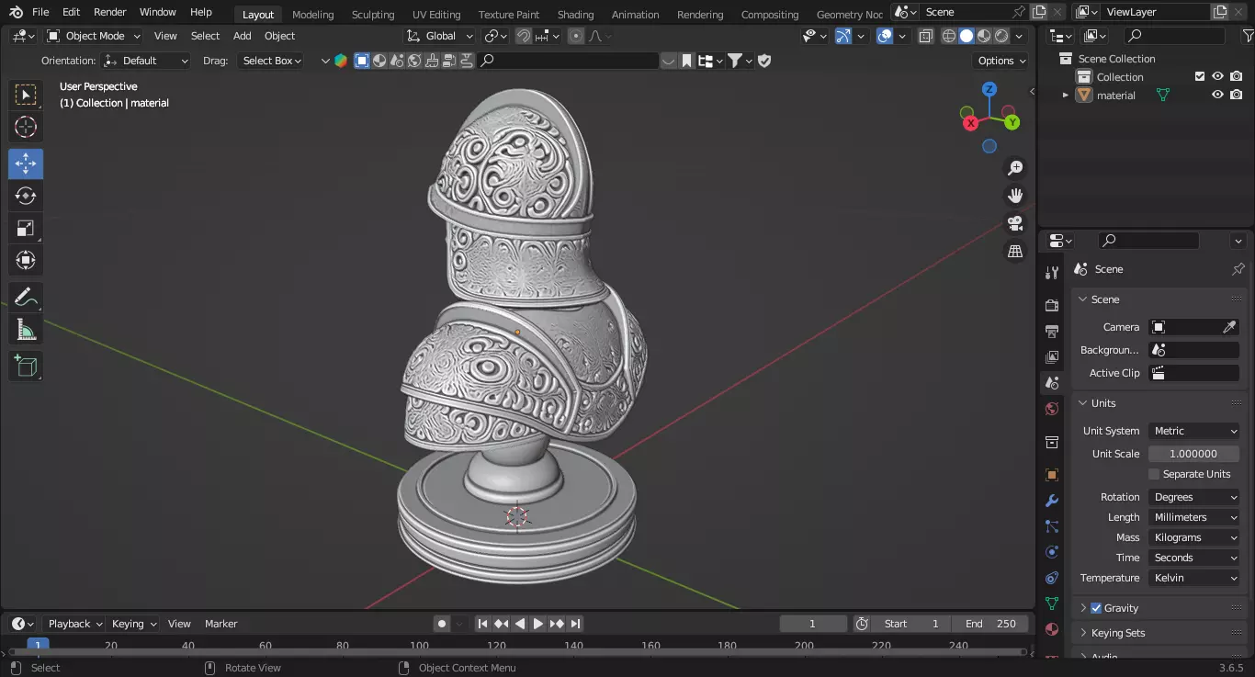1255x677 pixels.
Task: Open the World properties tab
Action: pyautogui.click(x=1052, y=409)
